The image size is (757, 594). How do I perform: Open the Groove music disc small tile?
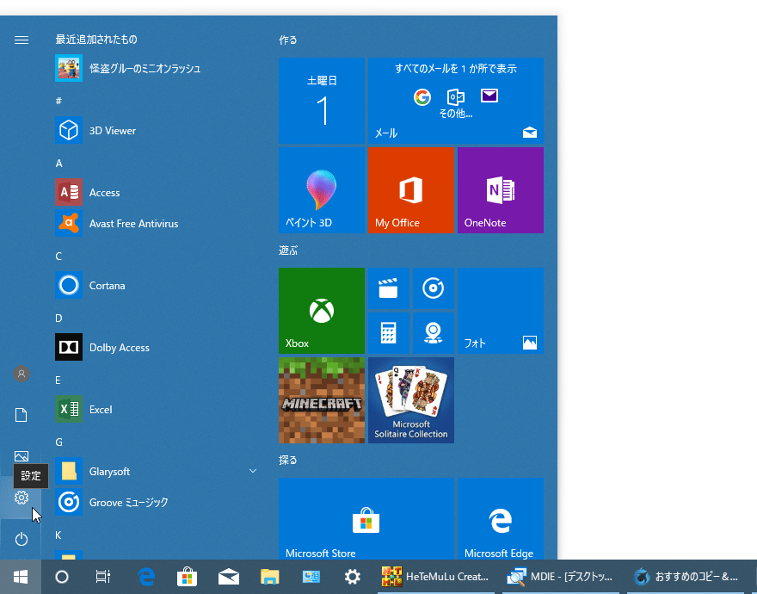click(x=433, y=288)
